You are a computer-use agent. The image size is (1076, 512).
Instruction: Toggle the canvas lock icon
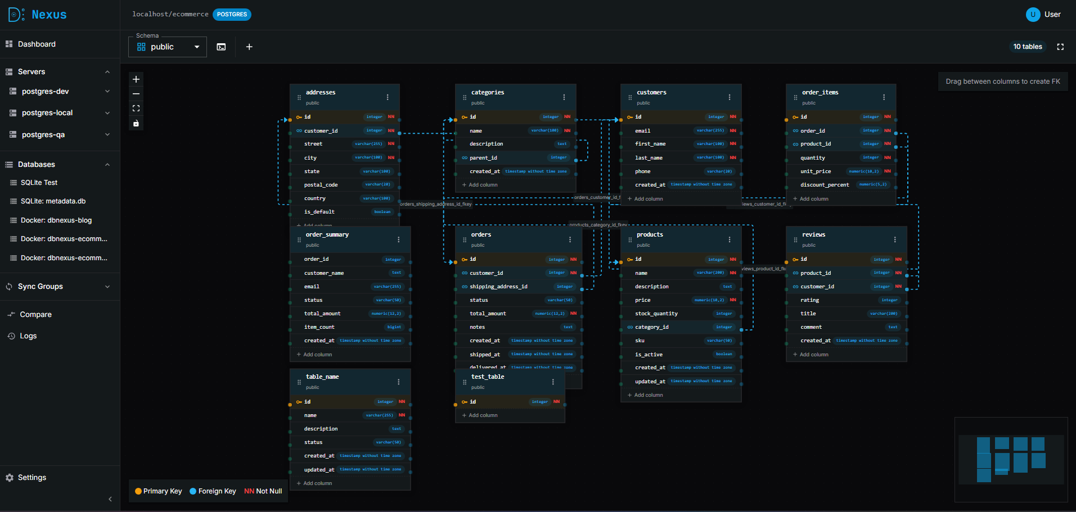coord(136,123)
